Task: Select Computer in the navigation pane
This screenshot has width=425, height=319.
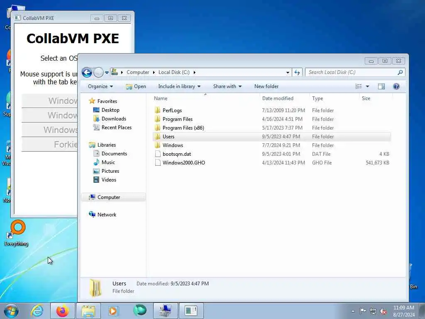Action: [113, 197]
